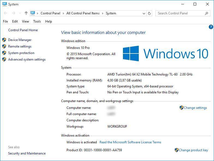Select the System breadcrumb
Screen dimensions: 214x161
111,13
